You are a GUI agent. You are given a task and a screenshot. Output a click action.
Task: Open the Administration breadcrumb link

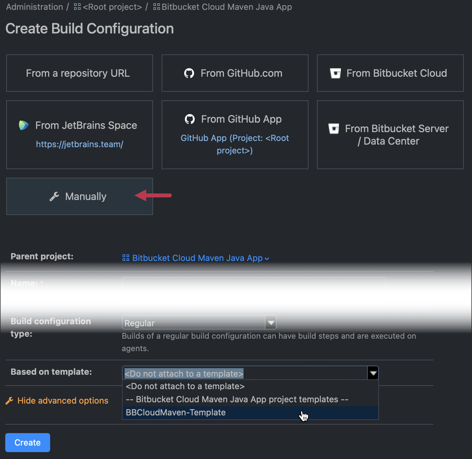click(34, 7)
